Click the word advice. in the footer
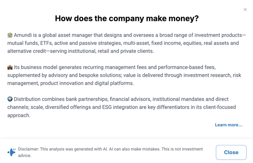 point(25,155)
